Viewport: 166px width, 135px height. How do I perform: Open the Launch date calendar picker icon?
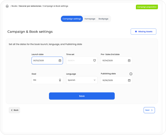(60, 60)
